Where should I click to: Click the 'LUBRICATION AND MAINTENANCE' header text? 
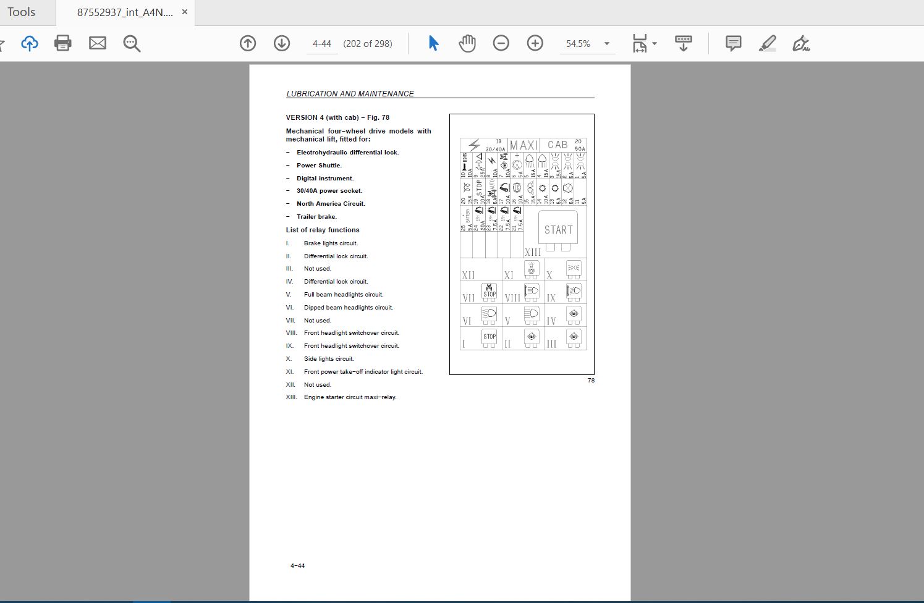(350, 94)
